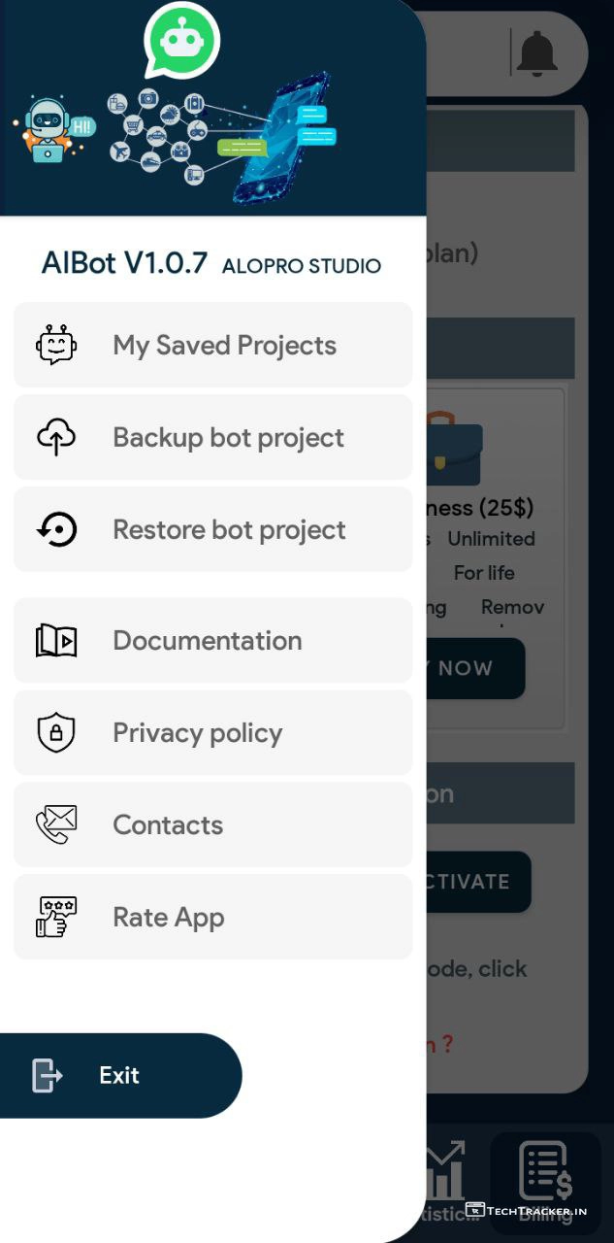The height and width of the screenshot is (1243, 614).
Task: Open the Documentation entry
Action: click(208, 641)
